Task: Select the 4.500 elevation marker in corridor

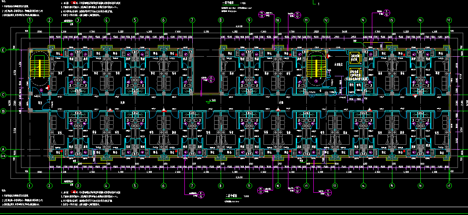Action: pyautogui.click(x=211, y=101)
